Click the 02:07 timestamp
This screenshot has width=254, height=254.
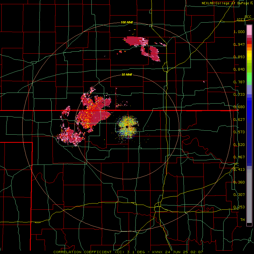[x=197, y=252]
